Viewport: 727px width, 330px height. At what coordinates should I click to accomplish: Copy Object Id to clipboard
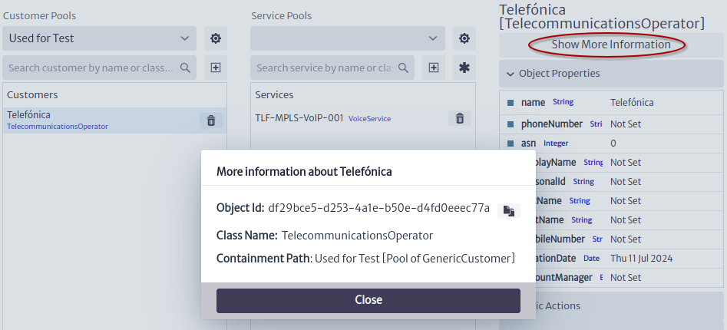point(509,211)
